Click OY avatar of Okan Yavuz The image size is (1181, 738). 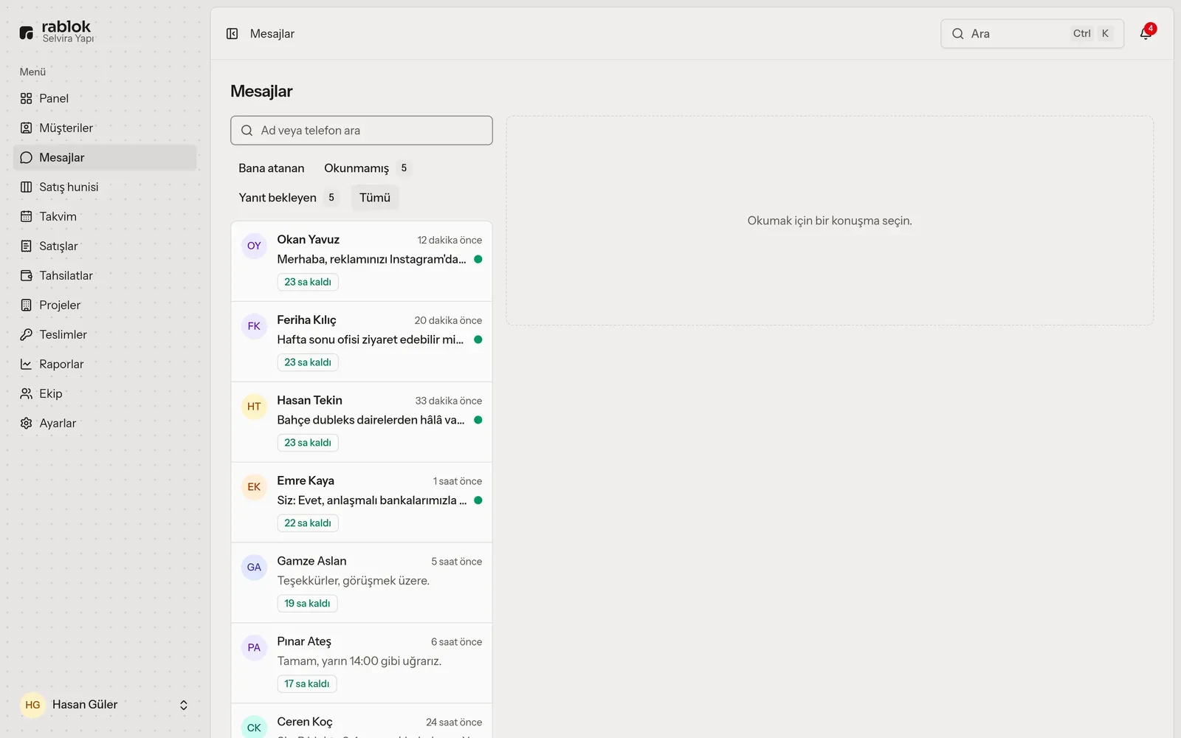tap(254, 246)
